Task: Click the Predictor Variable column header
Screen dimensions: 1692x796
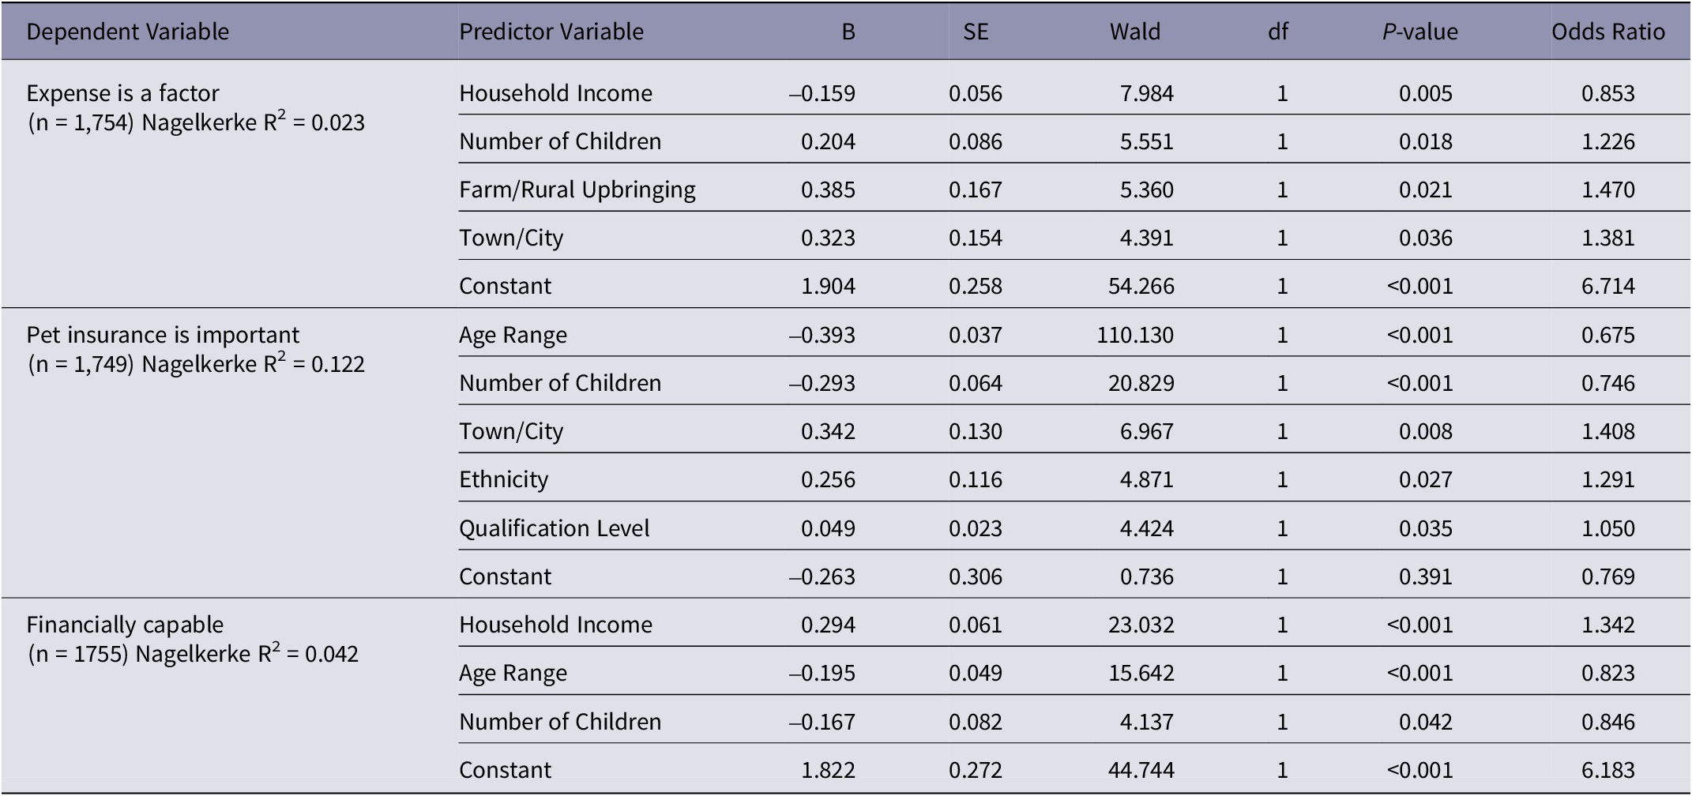Action: coord(551,32)
